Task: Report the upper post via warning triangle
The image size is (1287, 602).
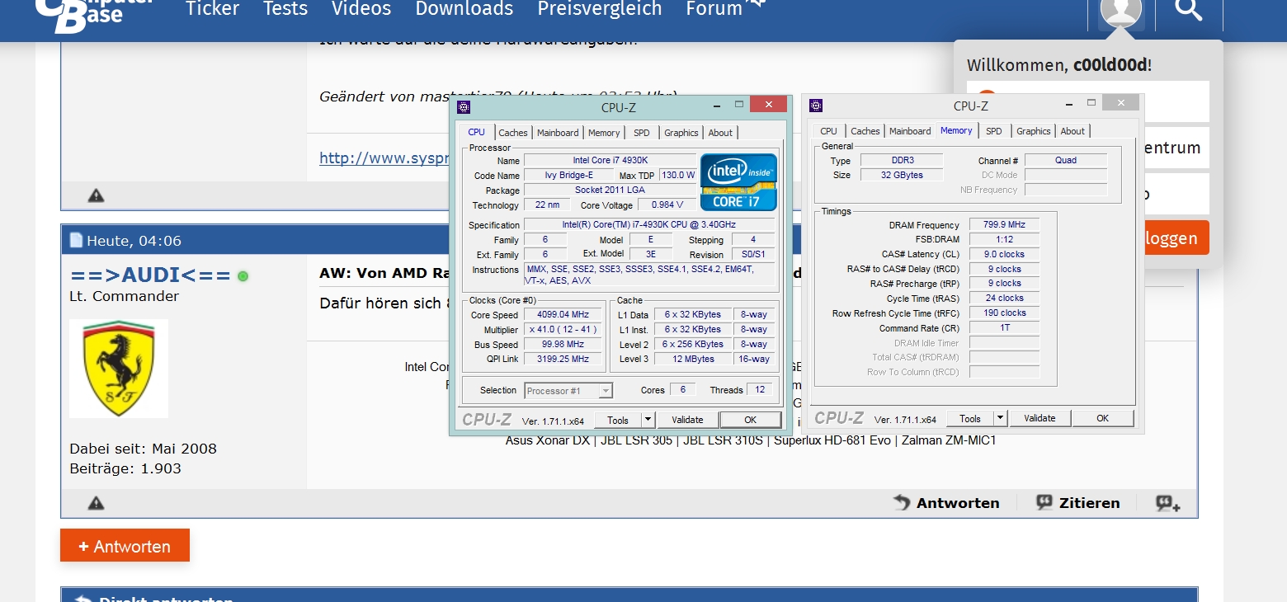Action: coord(97,195)
